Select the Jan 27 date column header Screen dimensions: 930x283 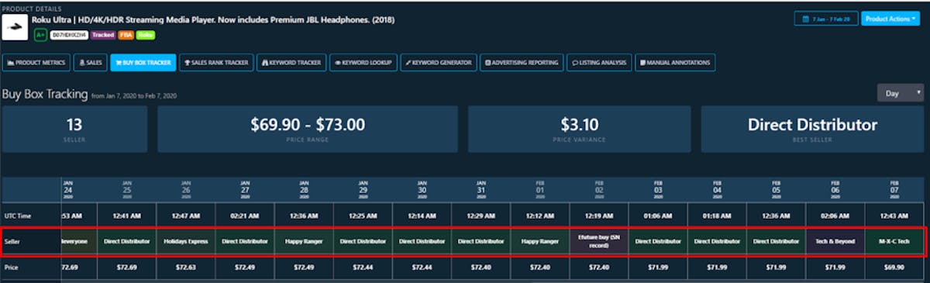click(245, 190)
